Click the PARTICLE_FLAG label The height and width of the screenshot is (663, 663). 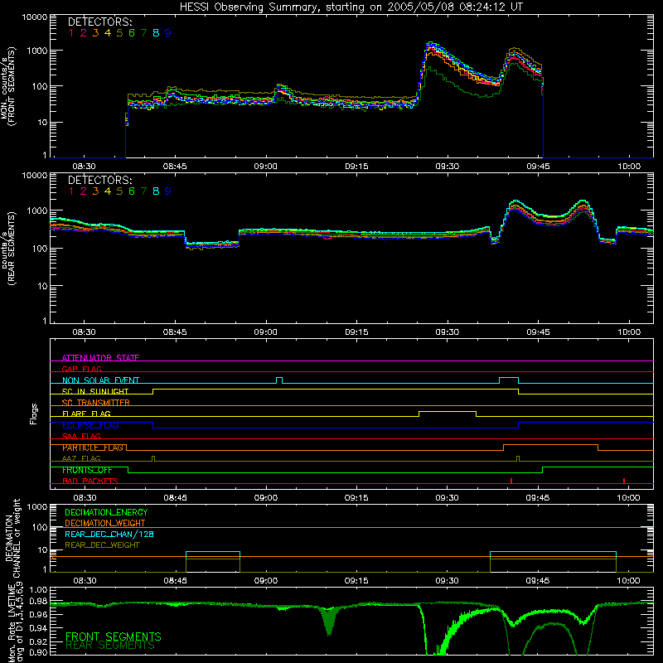tap(93, 448)
